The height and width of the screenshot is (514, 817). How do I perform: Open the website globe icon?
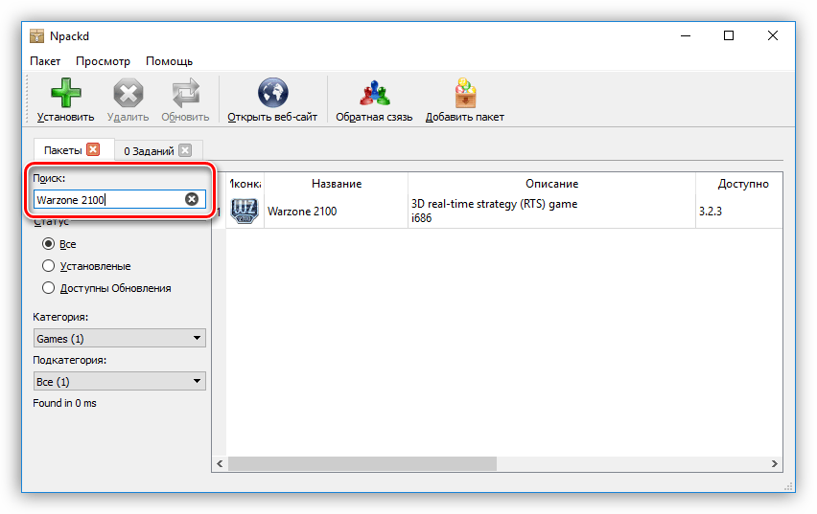272,94
